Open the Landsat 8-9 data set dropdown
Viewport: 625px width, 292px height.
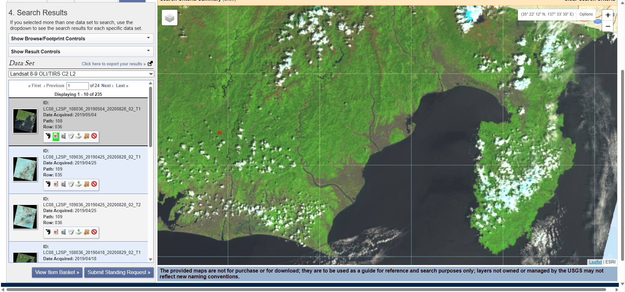tap(81, 74)
